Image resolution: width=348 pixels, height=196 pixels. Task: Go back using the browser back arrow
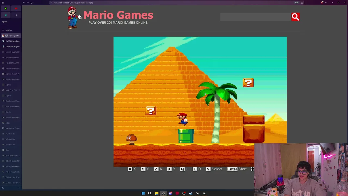pos(24,3)
